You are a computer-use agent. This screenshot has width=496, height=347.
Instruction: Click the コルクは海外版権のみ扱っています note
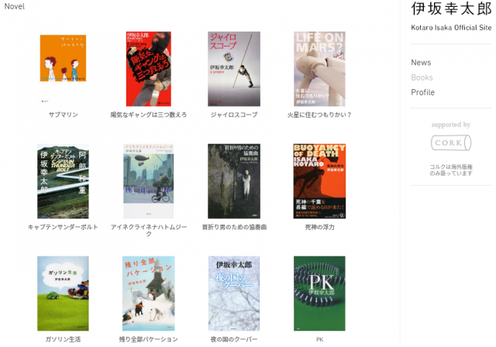pyautogui.click(x=451, y=170)
